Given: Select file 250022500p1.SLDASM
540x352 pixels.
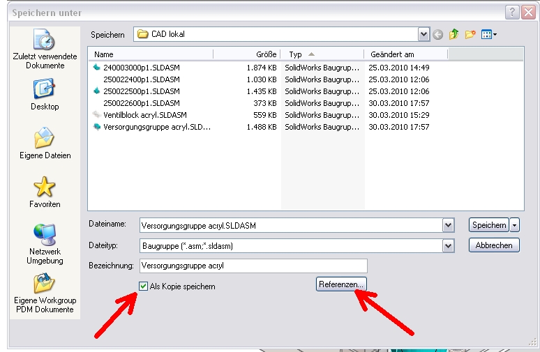Looking at the screenshot, I should tap(142, 91).
